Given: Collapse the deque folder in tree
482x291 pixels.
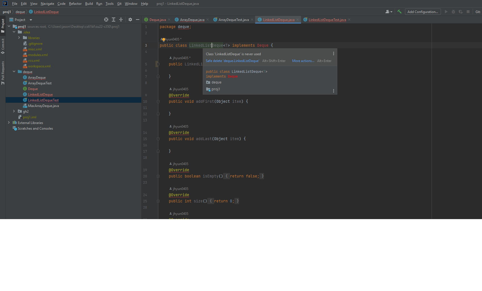Looking at the screenshot, I should point(14,72).
